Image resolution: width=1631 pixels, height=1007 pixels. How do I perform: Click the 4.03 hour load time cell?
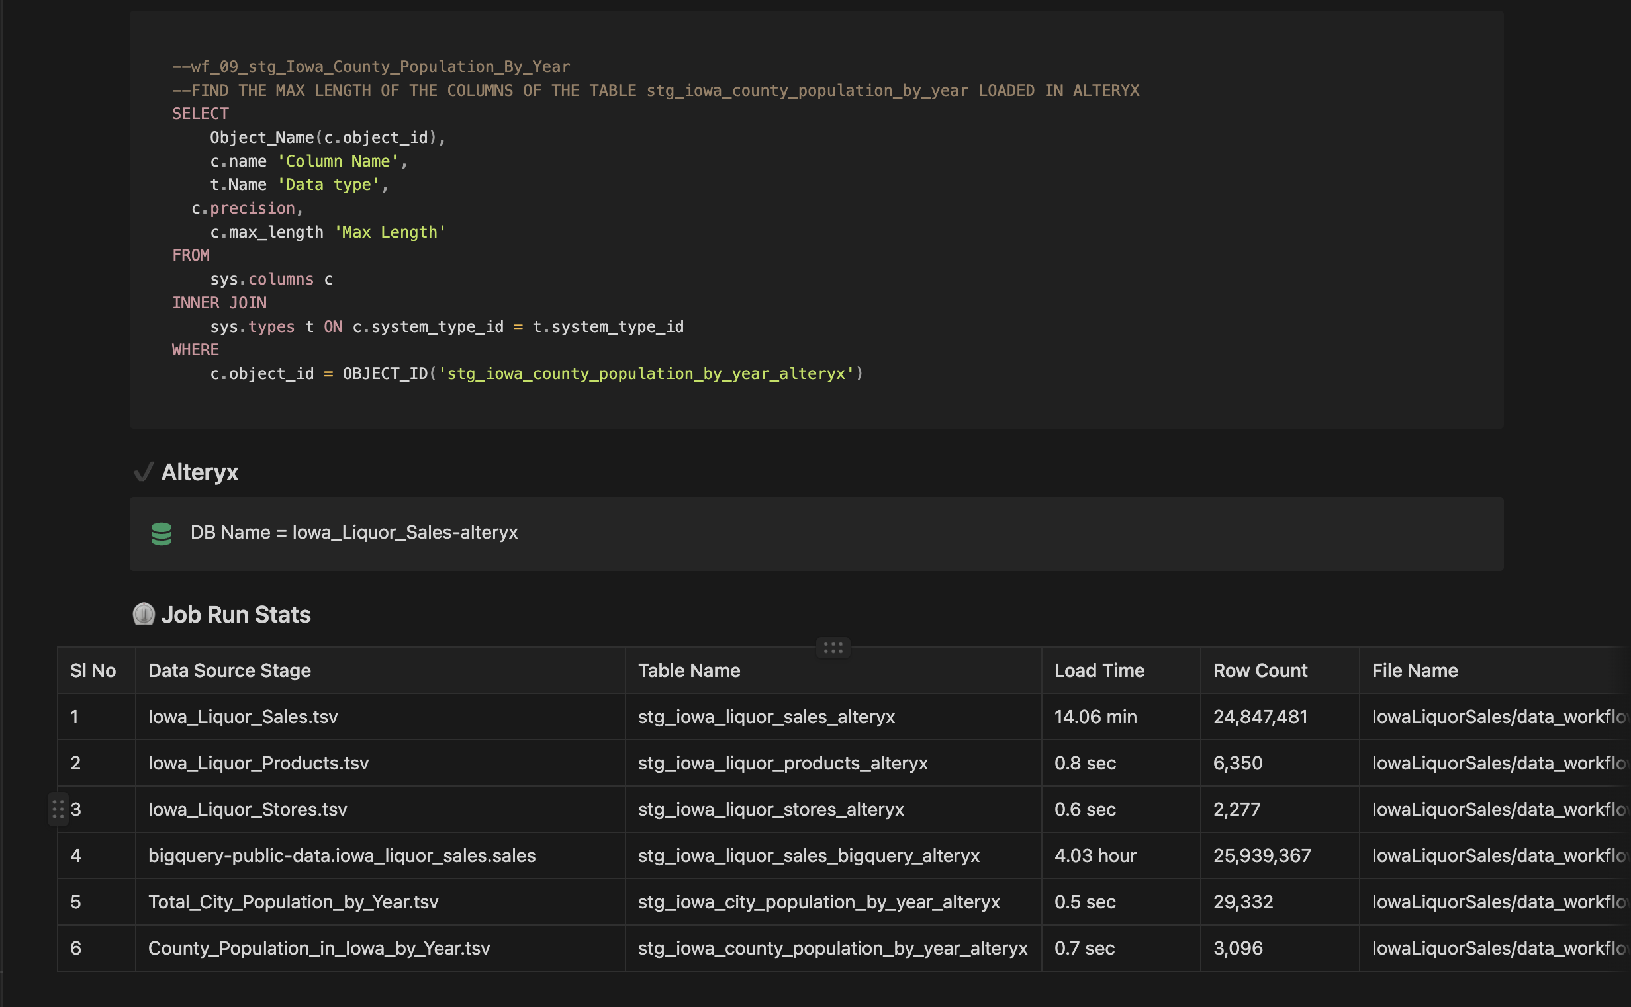1121,855
